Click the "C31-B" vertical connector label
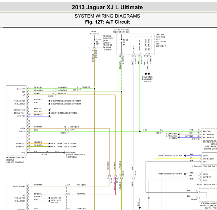Image resolution: width=217 pixels, height=210 pixels. [x=123, y=174]
